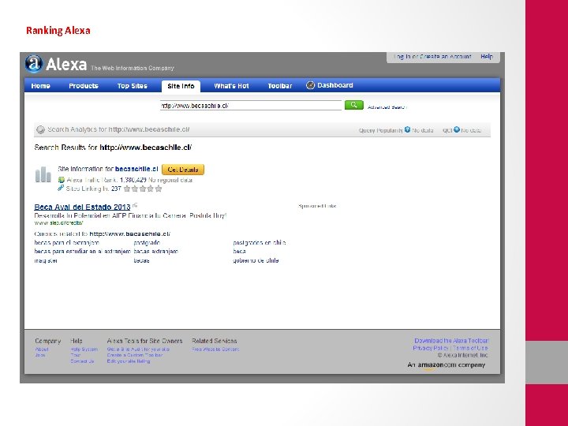The width and height of the screenshot is (568, 426).
Task: Open the Help System footer link
Action: pos(84,349)
